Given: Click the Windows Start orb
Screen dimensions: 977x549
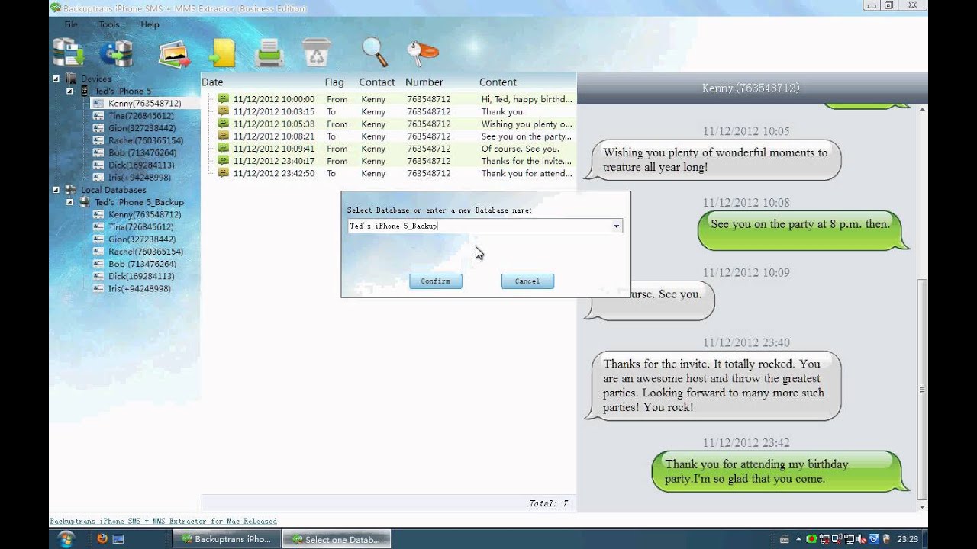Looking at the screenshot, I should click(66, 538).
